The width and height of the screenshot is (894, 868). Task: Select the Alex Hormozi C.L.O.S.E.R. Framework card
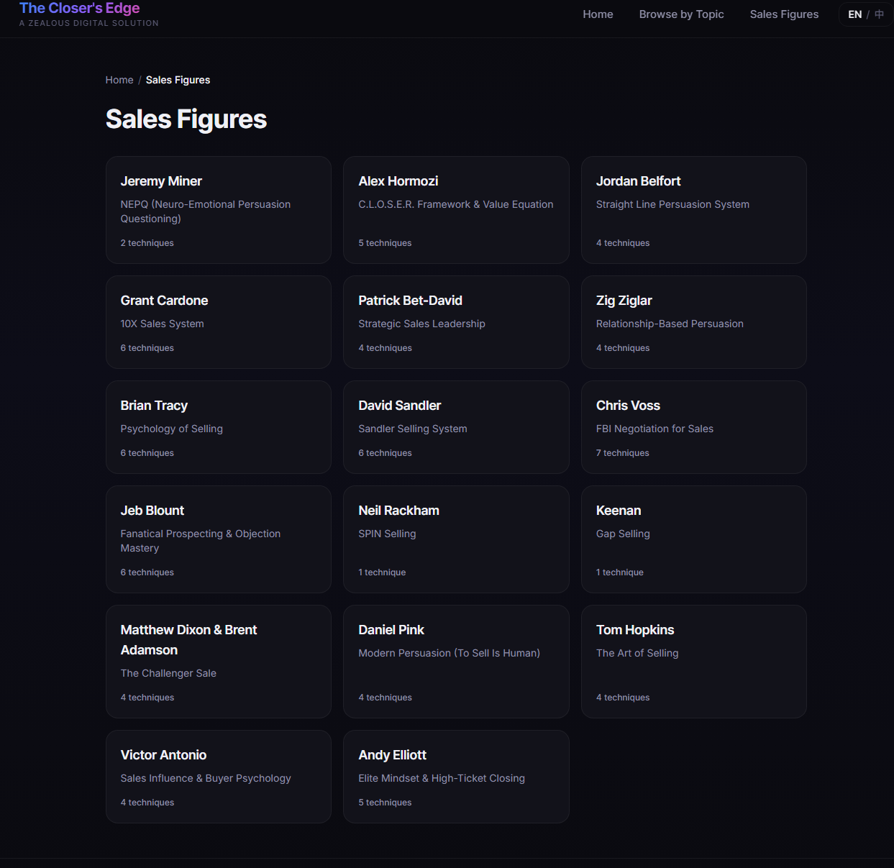click(455, 210)
